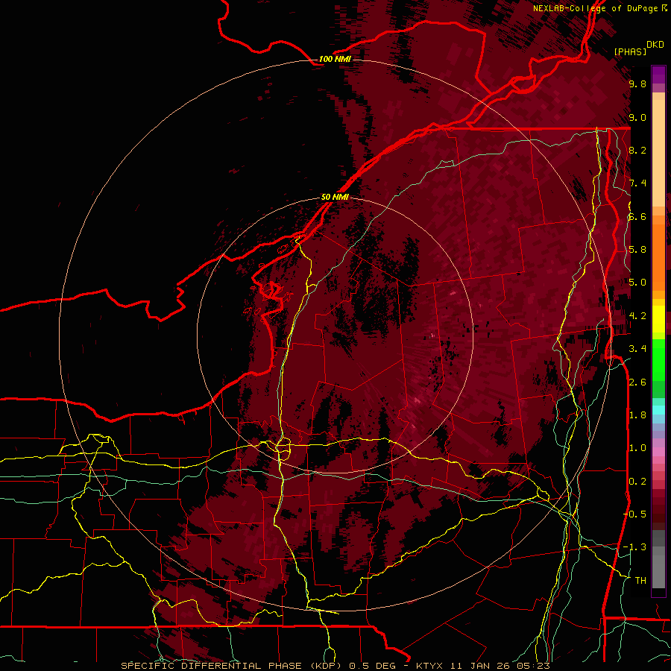Pick the yellow segment of the color scale
Viewport: 671px width, 671px height.
tap(658, 319)
